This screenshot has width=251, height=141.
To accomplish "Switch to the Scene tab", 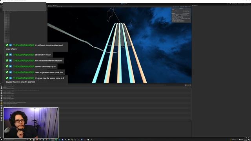I will (x=50, y=5).
